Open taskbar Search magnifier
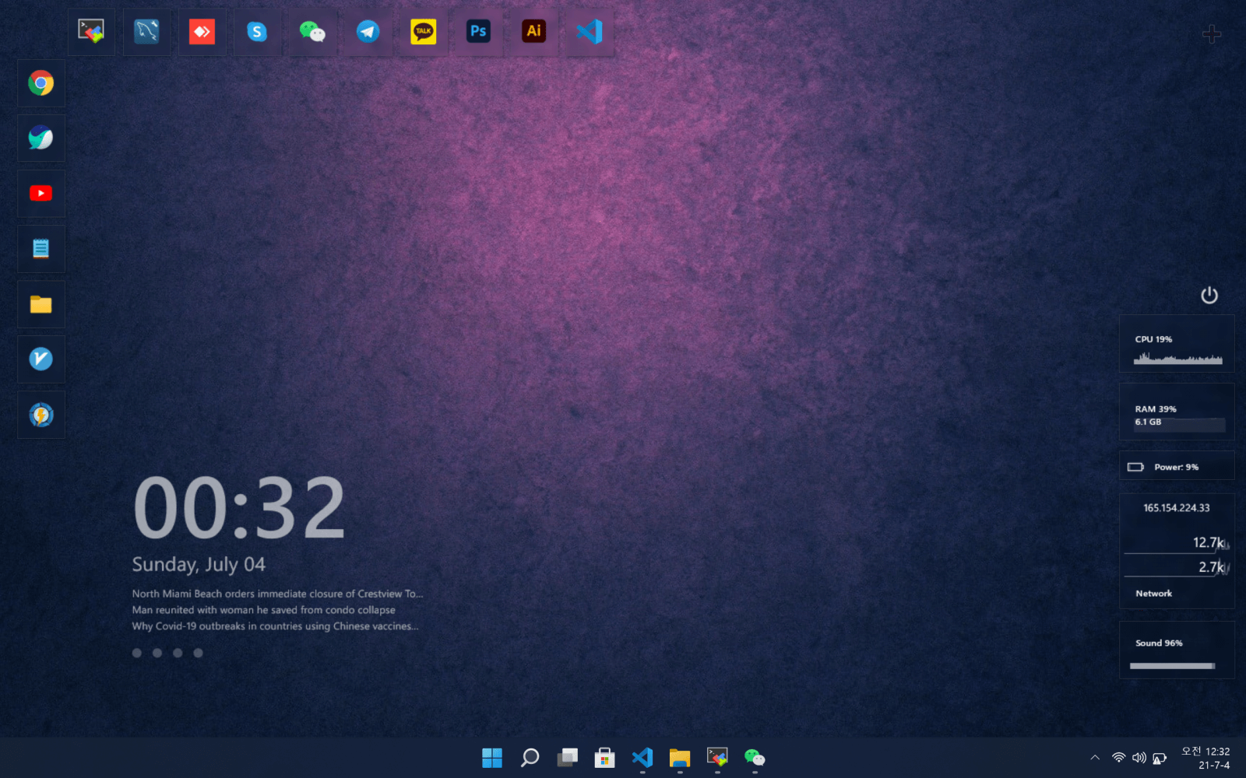The width and height of the screenshot is (1246, 778). (530, 758)
